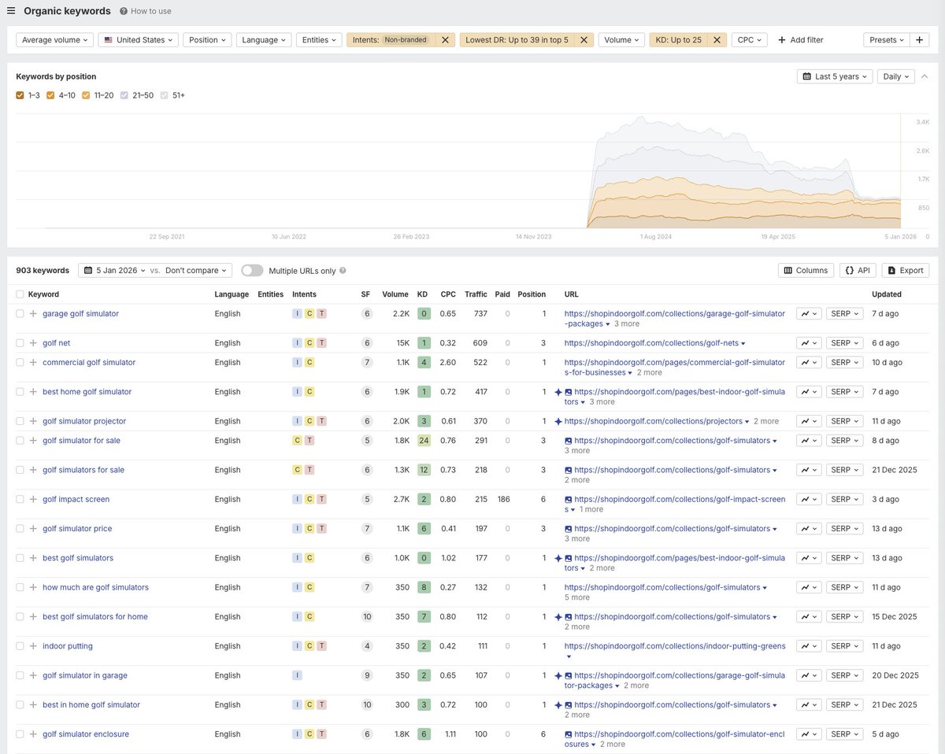
Task: Click Add filter button
Action: click(x=800, y=39)
